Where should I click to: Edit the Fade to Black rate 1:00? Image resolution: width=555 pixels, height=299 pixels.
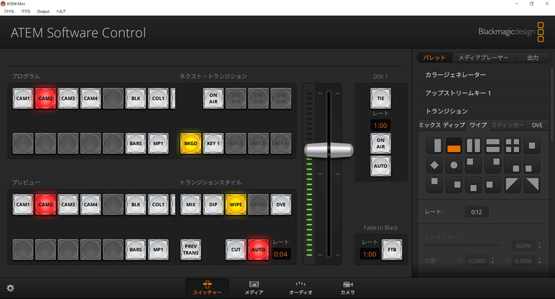370,254
